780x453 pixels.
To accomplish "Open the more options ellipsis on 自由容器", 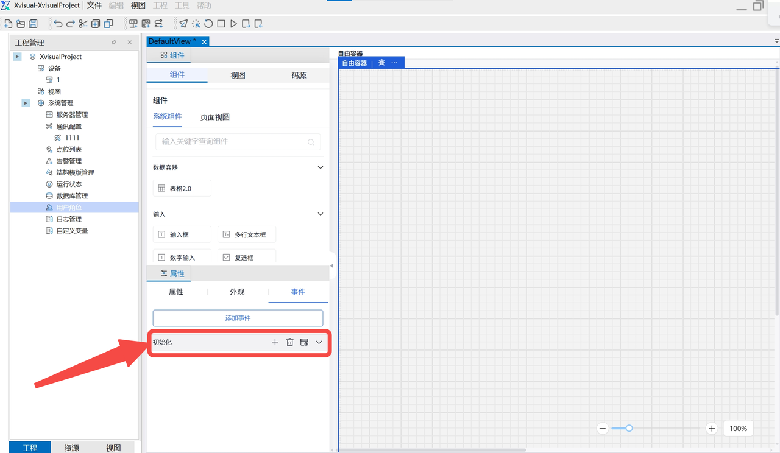I will pos(394,63).
